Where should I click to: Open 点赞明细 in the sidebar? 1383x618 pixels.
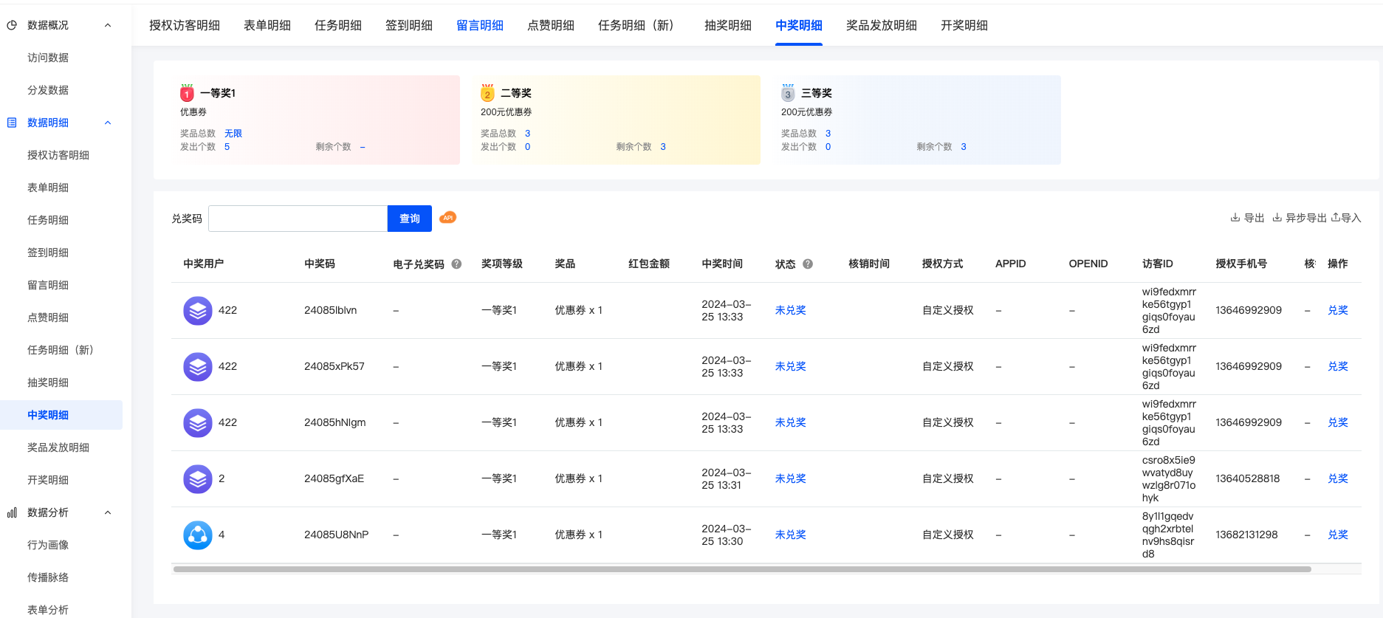pyautogui.click(x=48, y=317)
